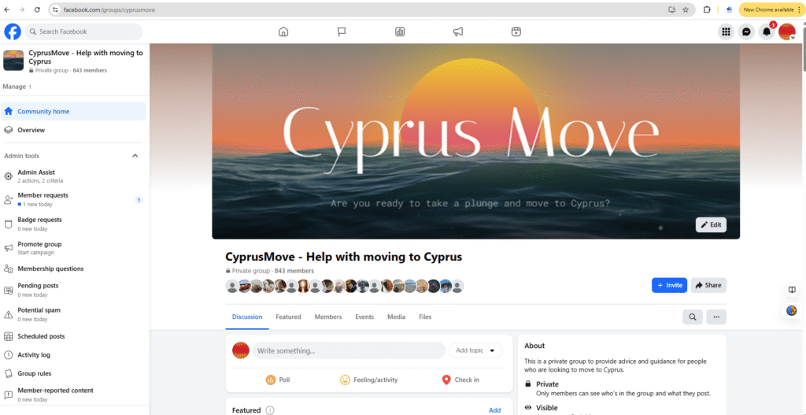Expand account menu arrow on profile avatar
806x415 pixels.
(x=793, y=38)
